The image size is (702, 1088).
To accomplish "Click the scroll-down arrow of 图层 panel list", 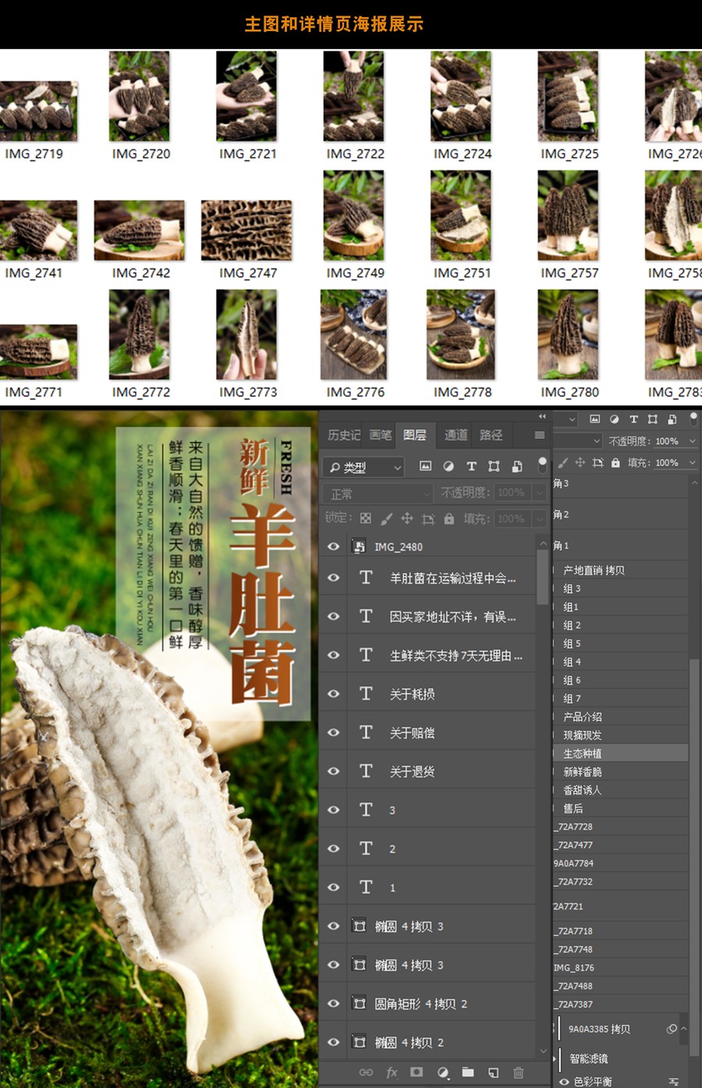I will click(x=543, y=1051).
